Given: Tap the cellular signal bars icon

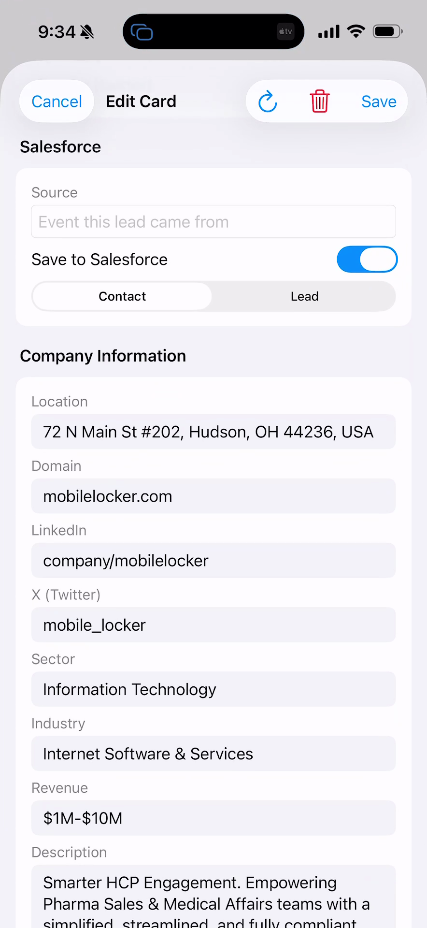Looking at the screenshot, I should coord(329,32).
